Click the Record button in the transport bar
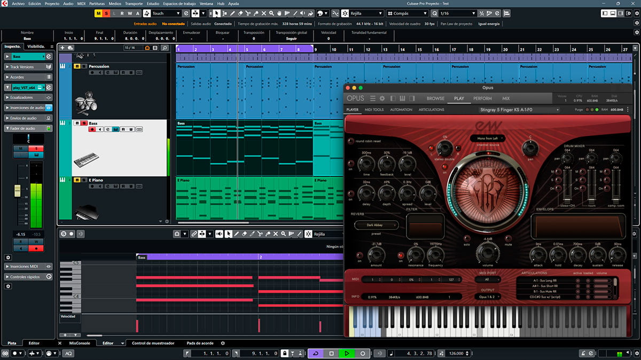 [x=363, y=353]
